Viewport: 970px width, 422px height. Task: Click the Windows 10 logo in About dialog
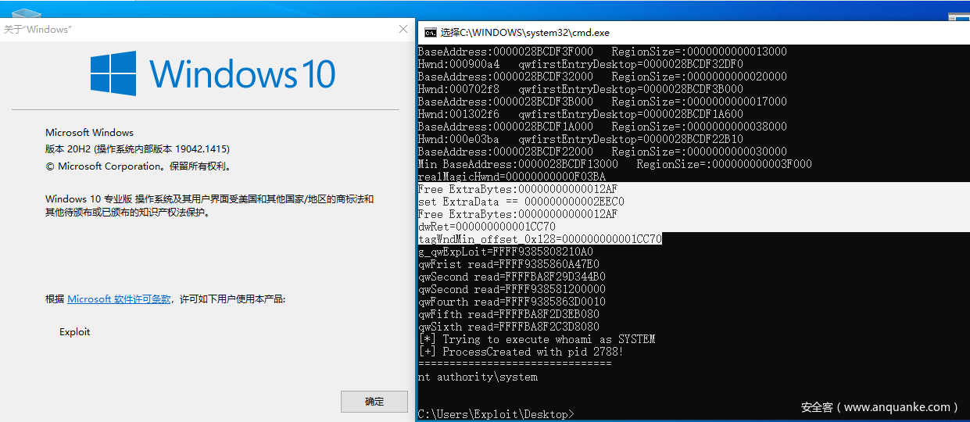213,73
